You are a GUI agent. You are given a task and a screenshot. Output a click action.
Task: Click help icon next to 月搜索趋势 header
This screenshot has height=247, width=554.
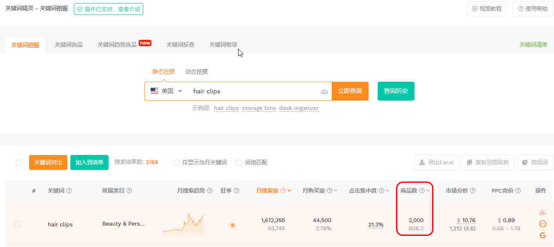210,191
